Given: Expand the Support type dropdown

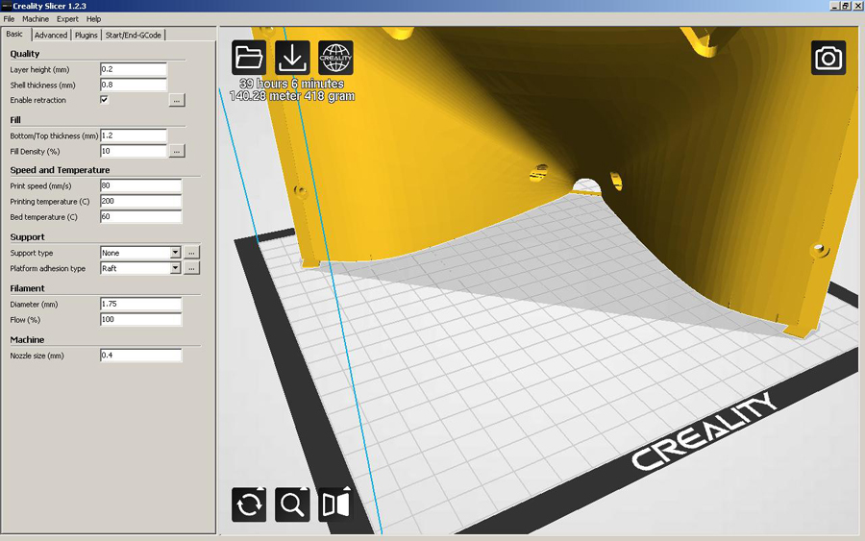Looking at the screenshot, I should click(175, 253).
